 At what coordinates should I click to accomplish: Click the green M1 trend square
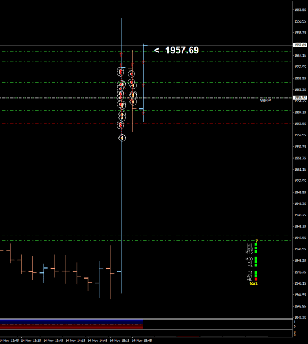click(256, 244)
